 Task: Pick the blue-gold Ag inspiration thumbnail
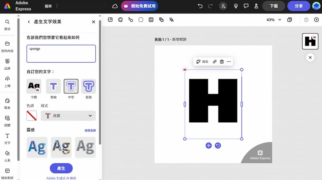pyautogui.click(x=61, y=147)
